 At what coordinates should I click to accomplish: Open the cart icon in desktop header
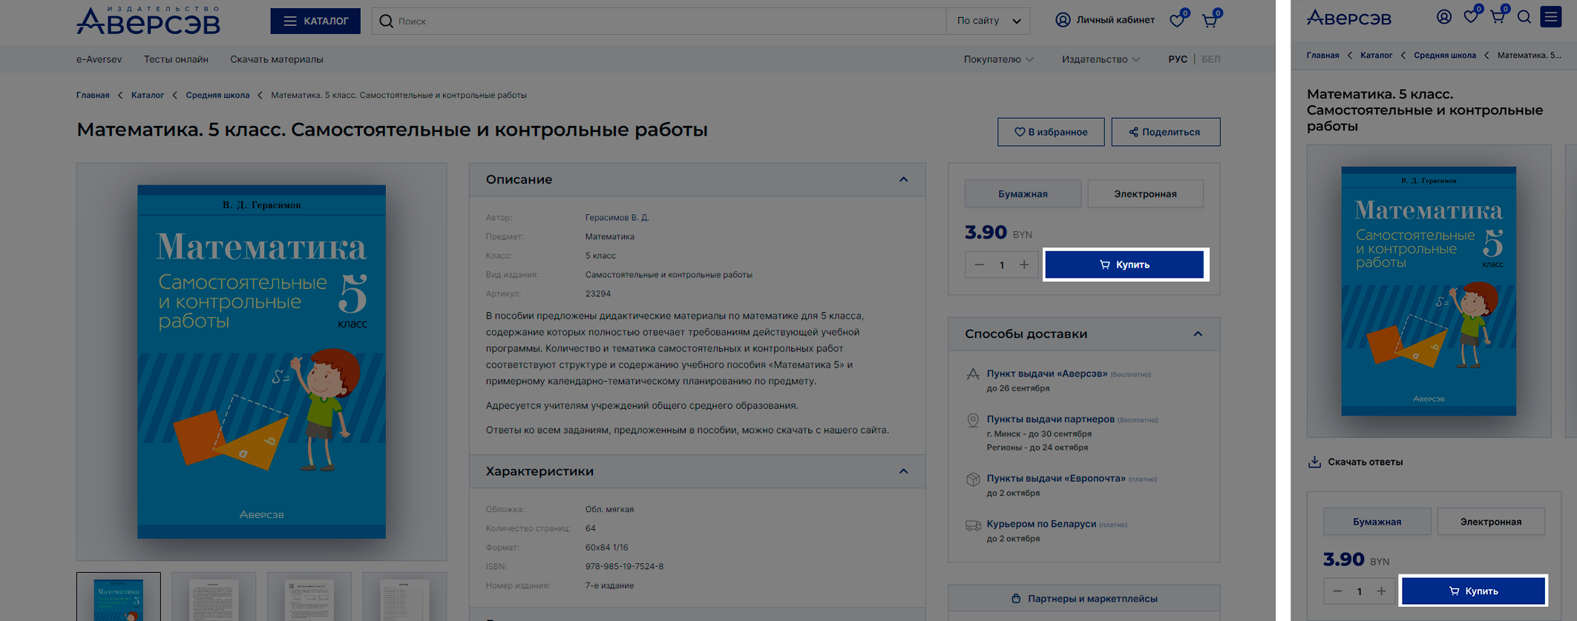tap(1210, 21)
